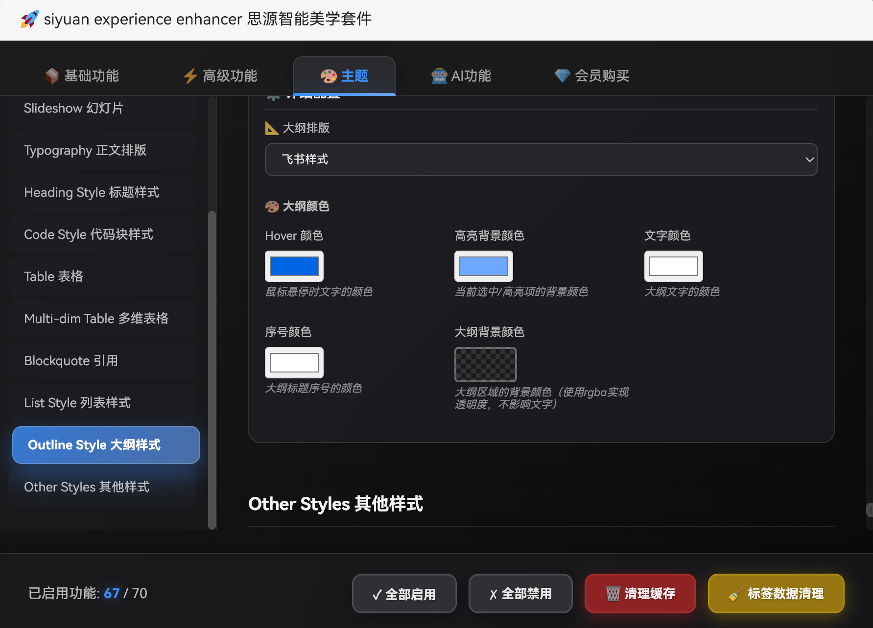The image size is (873, 628).
Task: Go to Other Styles 其他样式 in sidebar
Action: pos(87,487)
